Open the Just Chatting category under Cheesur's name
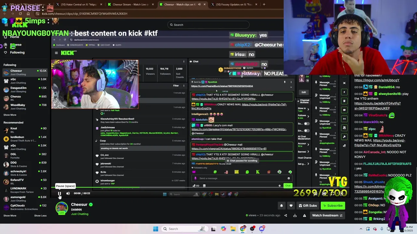 pyautogui.click(x=79, y=214)
